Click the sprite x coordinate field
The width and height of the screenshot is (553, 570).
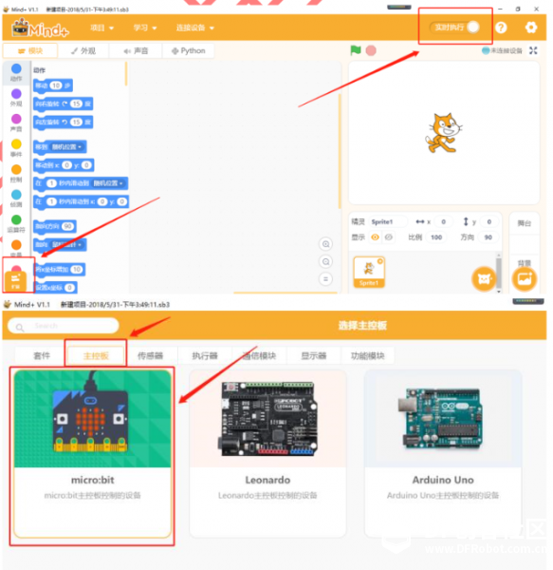(443, 221)
